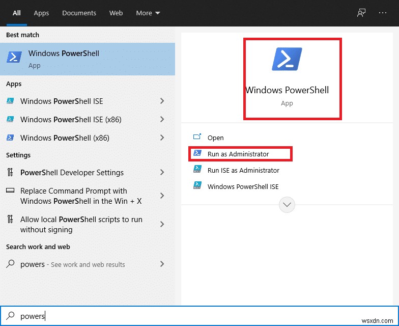This screenshot has height=326, width=399.
Task: Click the search box containing 'powers'
Action: tap(204, 316)
